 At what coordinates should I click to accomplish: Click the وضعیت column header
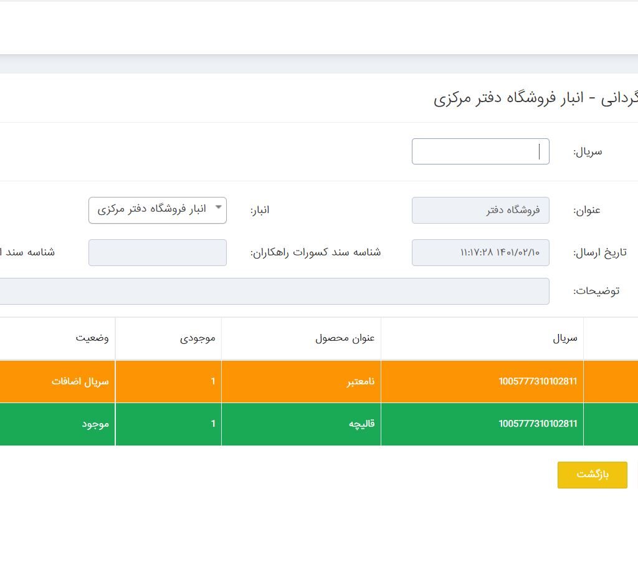point(92,338)
